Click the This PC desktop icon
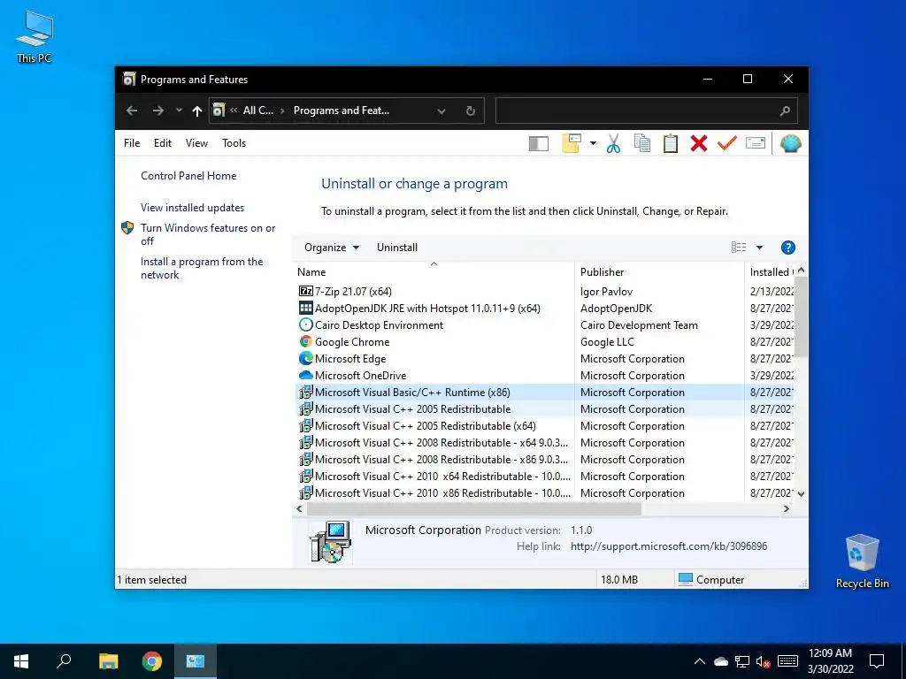Image resolution: width=906 pixels, height=679 pixels. click(35, 37)
